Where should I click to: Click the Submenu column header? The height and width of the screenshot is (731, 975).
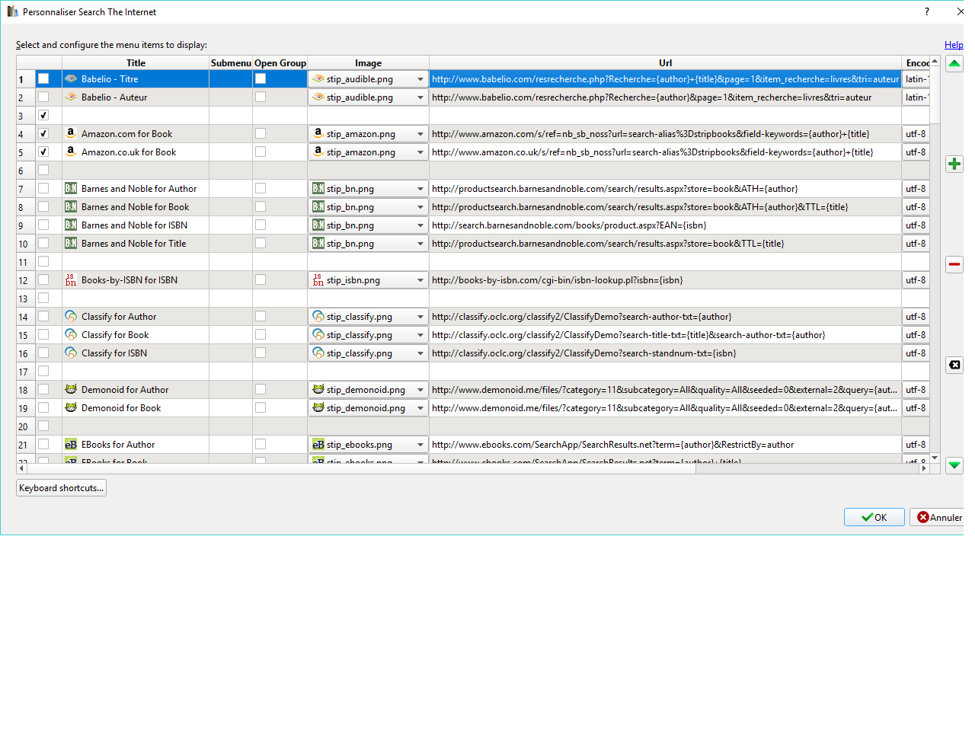[x=231, y=62]
